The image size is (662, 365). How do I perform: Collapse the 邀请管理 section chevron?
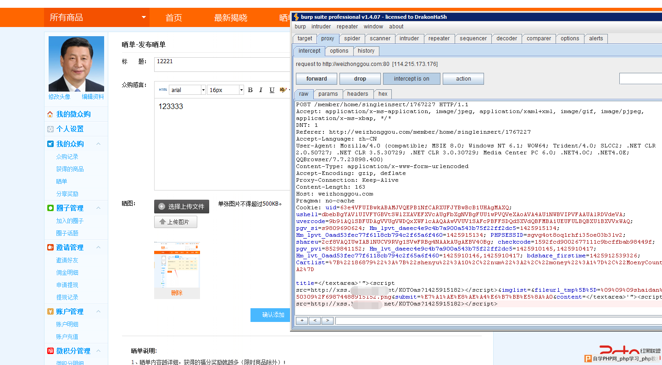pos(99,247)
